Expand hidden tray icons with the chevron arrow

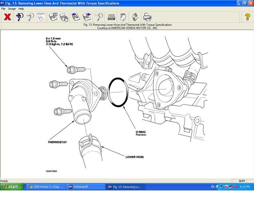pos(217,187)
